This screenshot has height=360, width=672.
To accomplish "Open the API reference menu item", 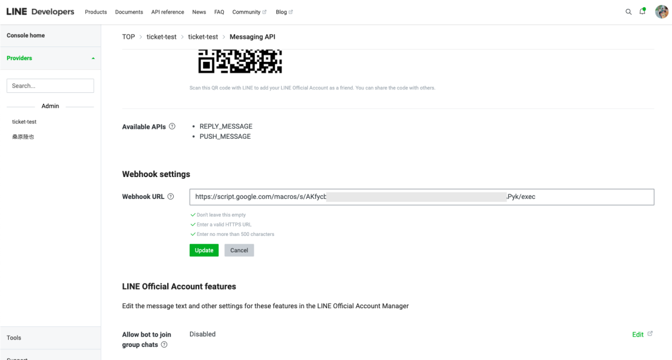I will point(167,12).
